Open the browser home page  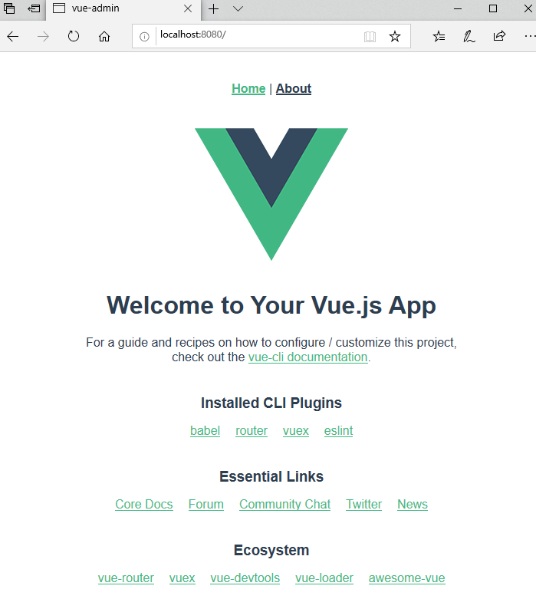pos(104,36)
